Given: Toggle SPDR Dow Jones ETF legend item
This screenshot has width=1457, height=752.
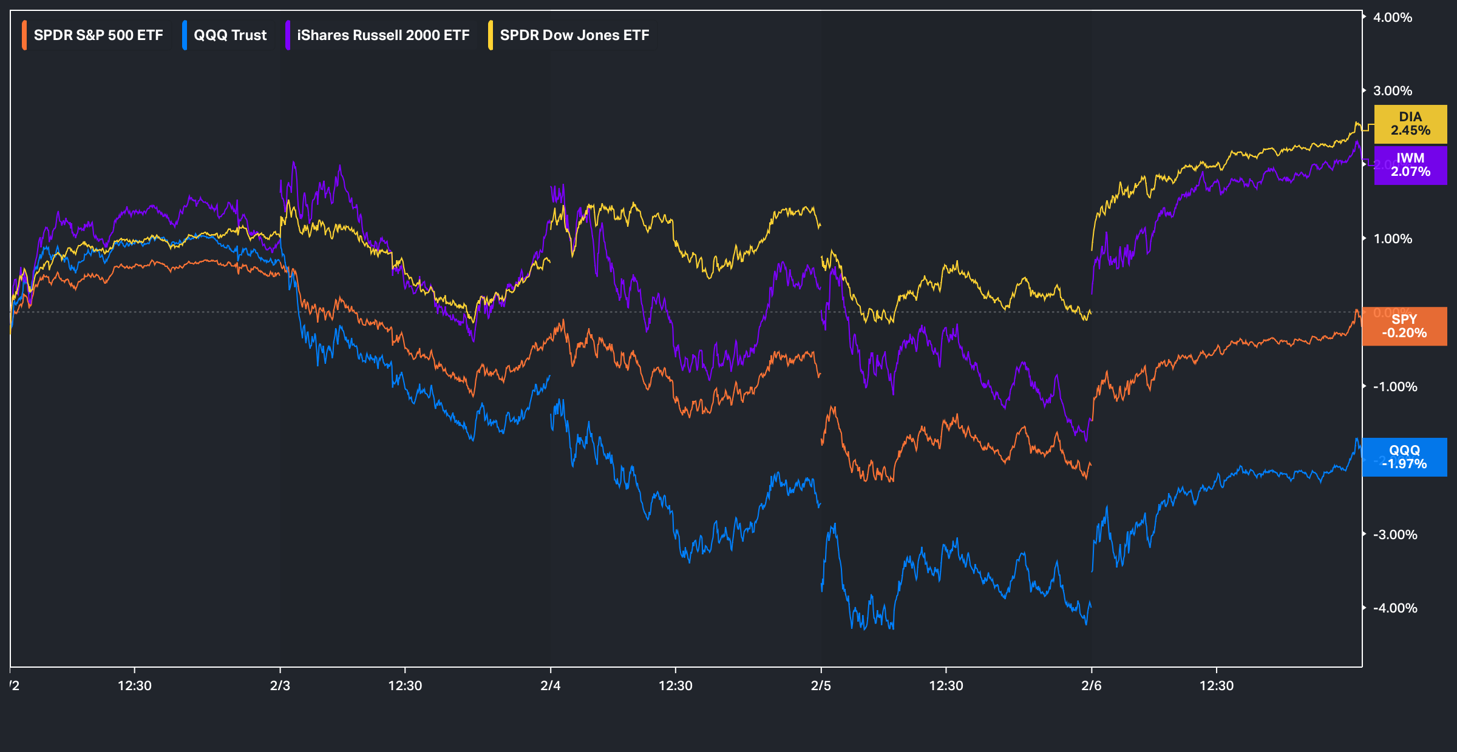Looking at the screenshot, I should pos(574,35).
